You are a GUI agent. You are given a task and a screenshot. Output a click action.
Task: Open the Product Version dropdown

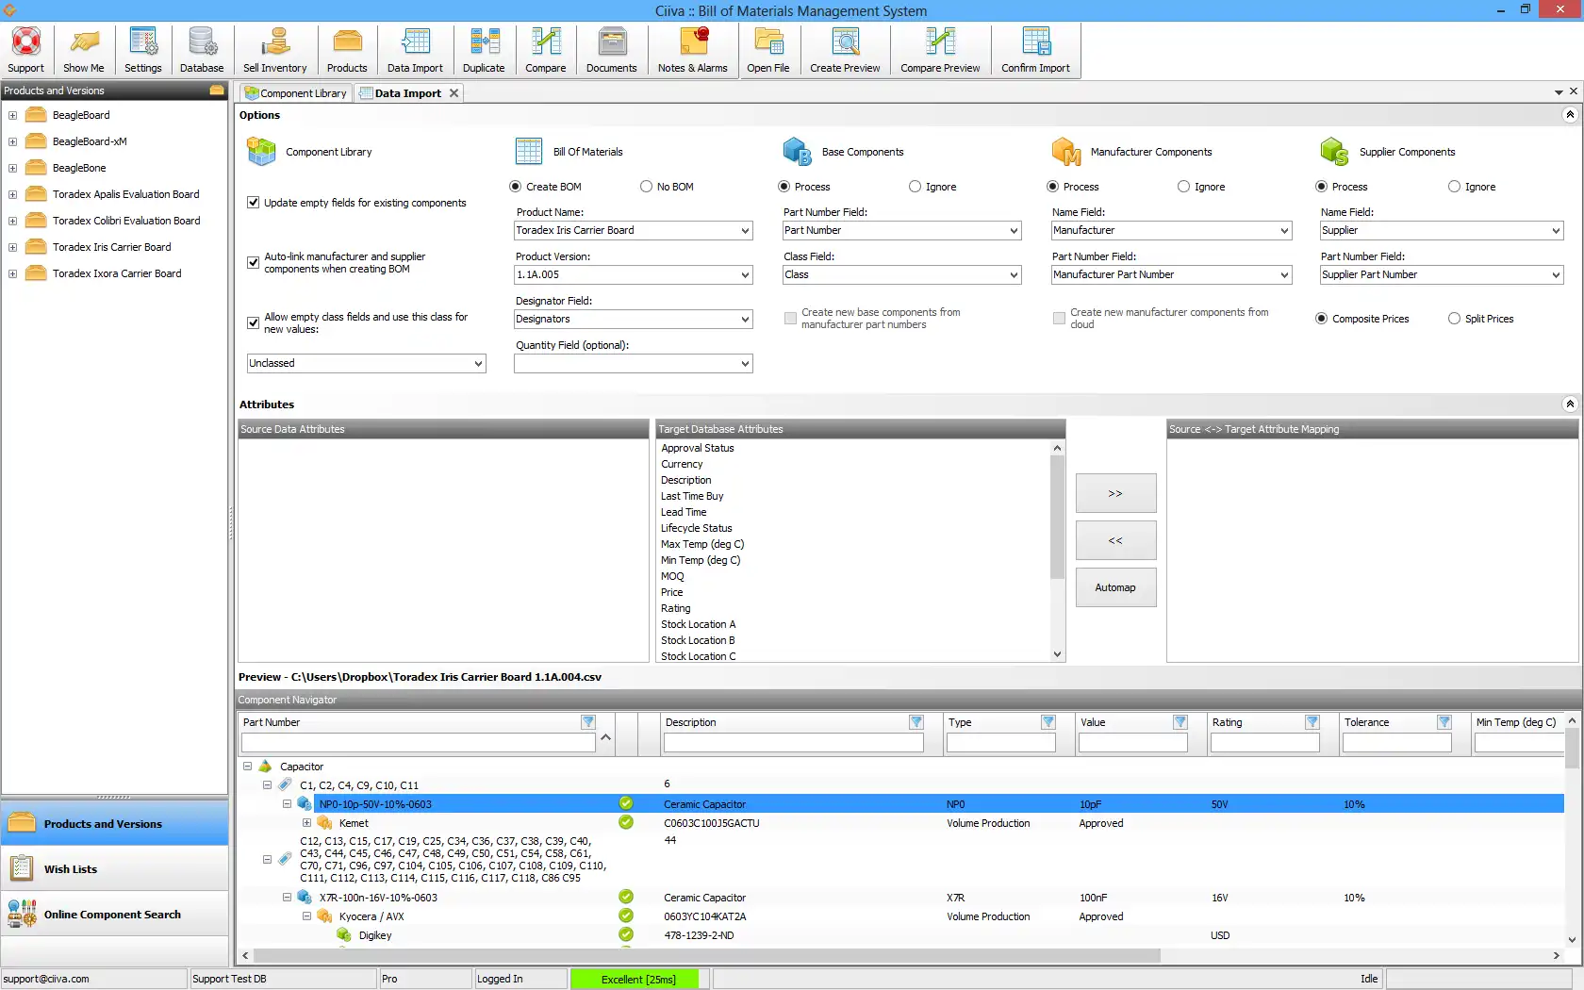(744, 275)
